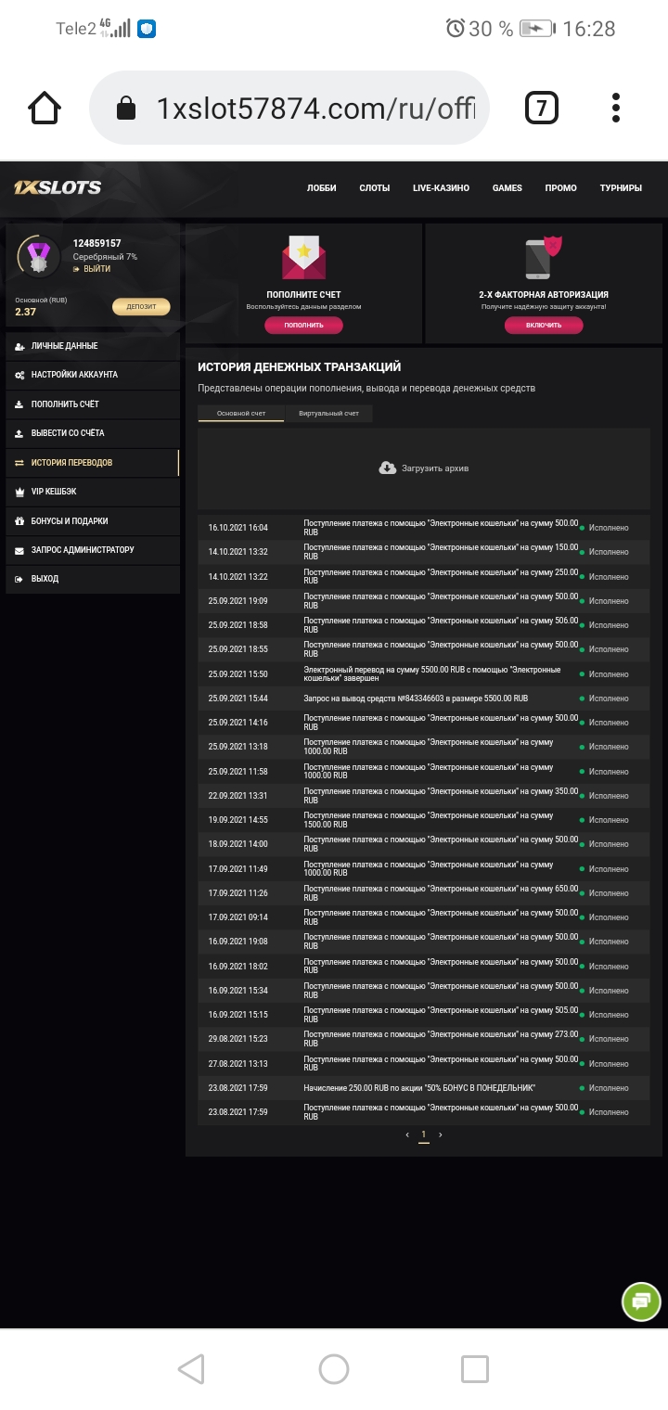Enable two-factor authorization via Включить button
Screen dimensions: 668x1410
click(544, 324)
